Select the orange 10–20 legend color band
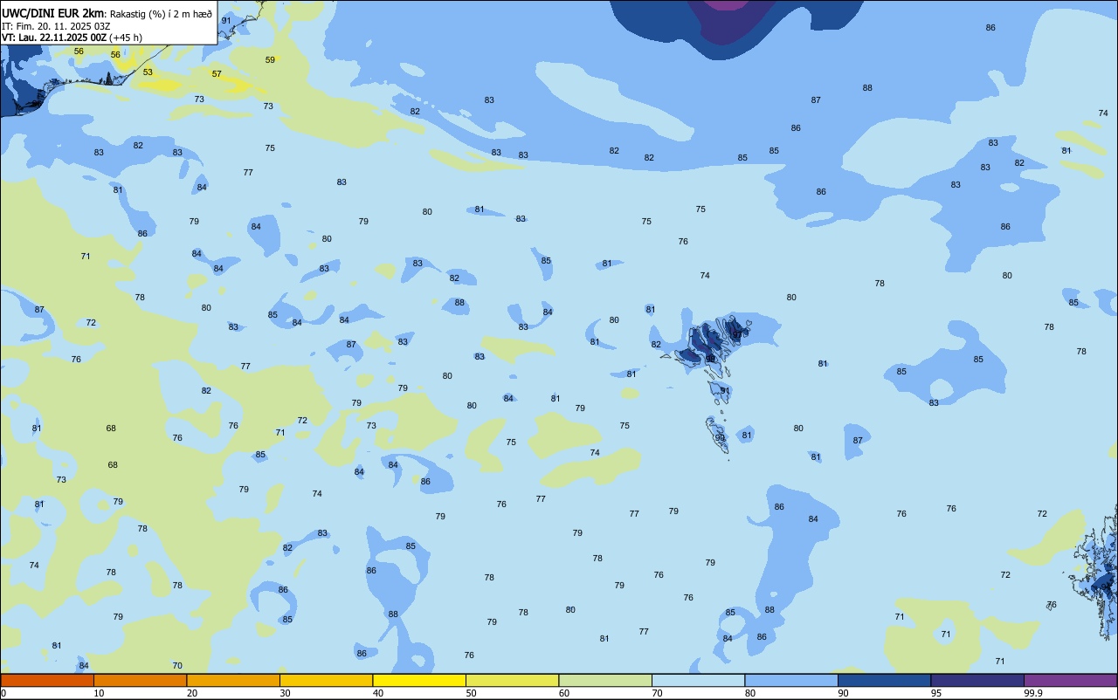1118x700 pixels. tap(140, 680)
